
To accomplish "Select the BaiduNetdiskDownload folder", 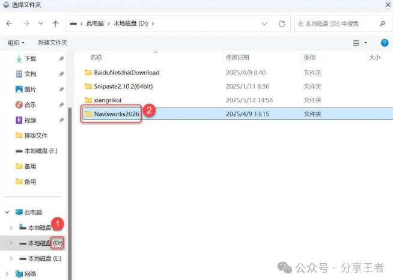I will click(127, 73).
